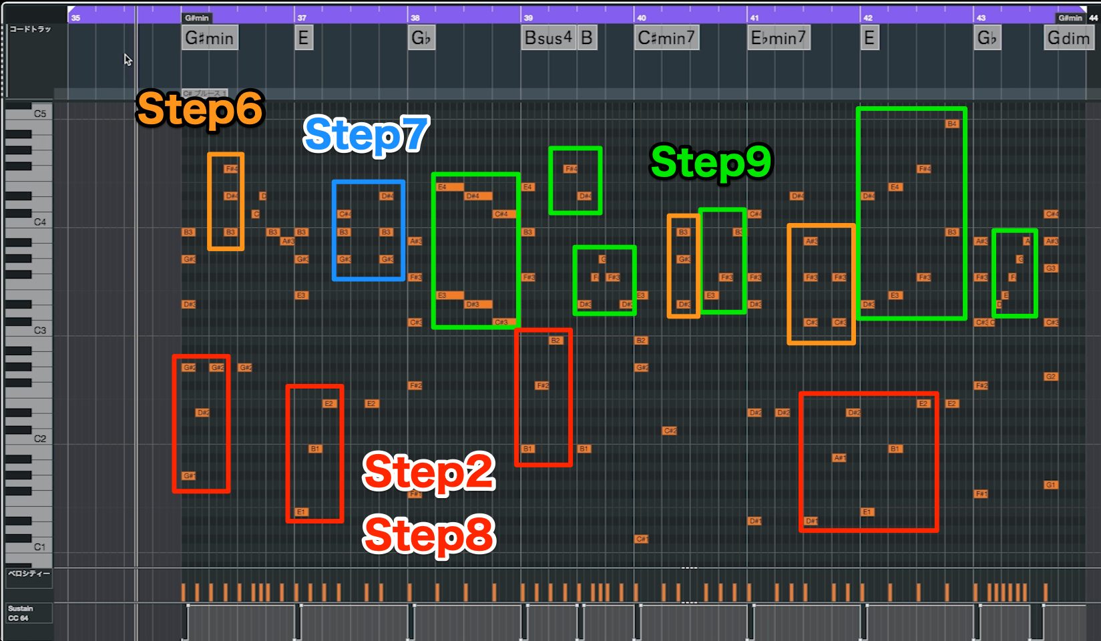Select the Gdim chord event
The height and width of the screenshot is (641, 1101).
tap(1068, 38)
